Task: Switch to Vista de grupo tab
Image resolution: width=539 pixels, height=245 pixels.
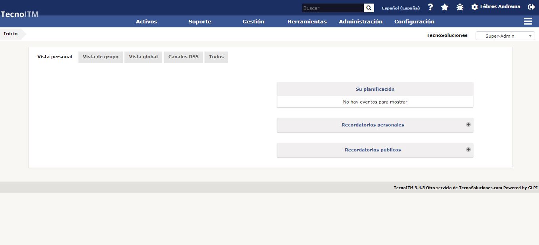Action: coord(101,57)
